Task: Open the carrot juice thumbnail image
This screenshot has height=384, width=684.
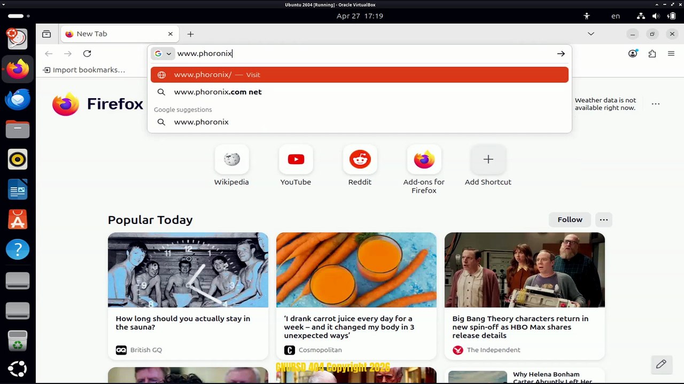Action: pyautogui.click(x=356, y=270)
